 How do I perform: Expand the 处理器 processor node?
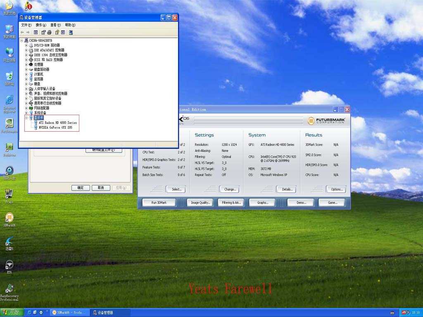click(x=26, y=65)
